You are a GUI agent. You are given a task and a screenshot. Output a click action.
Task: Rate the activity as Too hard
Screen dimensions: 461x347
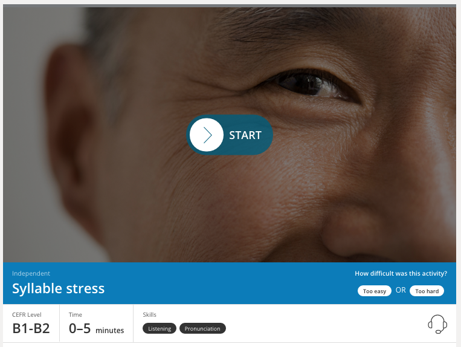[427, 291]
